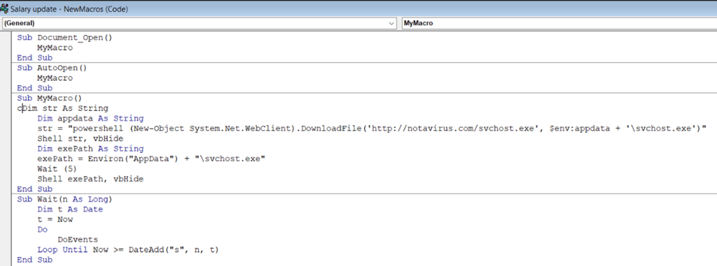Click the 'Sub Wait(n As Long)' line
The width and height of the screenshot is (717, 266).
pos(64,200)
